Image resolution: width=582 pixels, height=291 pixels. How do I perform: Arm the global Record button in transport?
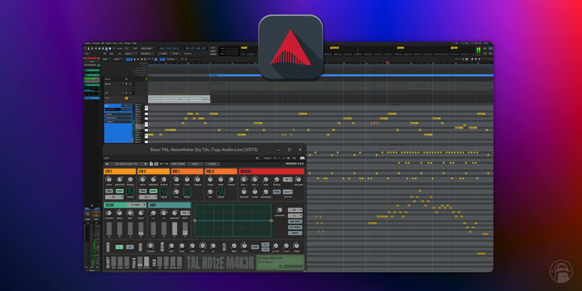(x=114, y=48)
